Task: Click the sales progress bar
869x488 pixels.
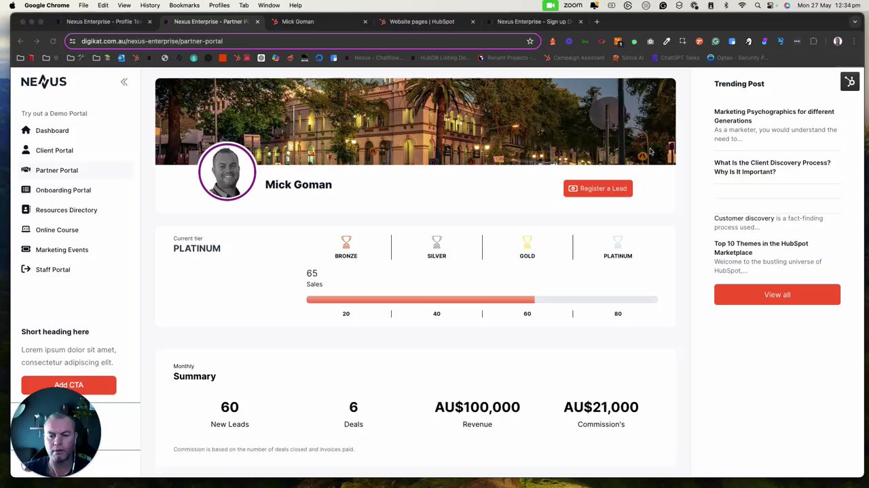Action: pyautogui.click(x=482, y=300)
